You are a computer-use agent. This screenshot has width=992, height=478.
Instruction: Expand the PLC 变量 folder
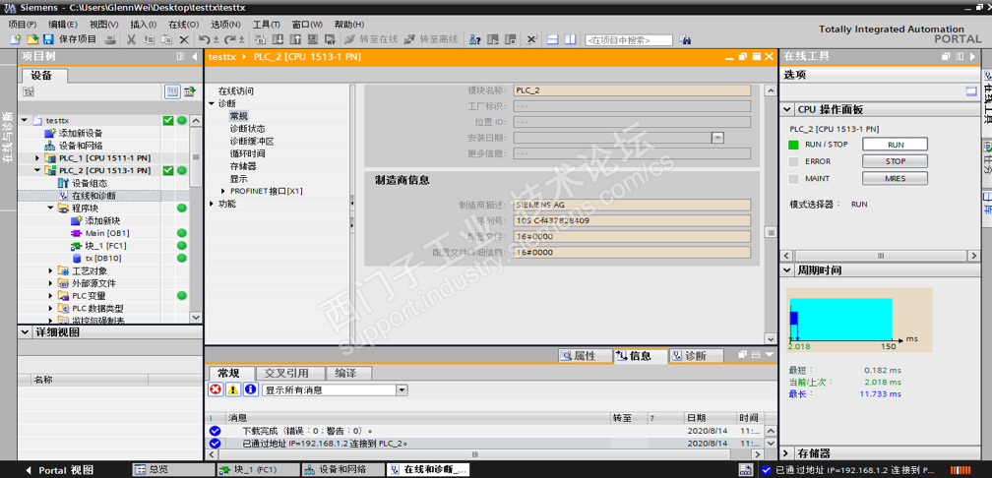click(x=50, y=295)
